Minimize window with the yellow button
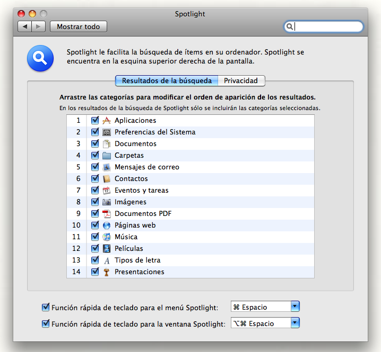The width and height of the screenshot is (381, 352). [x=32, y=14]
